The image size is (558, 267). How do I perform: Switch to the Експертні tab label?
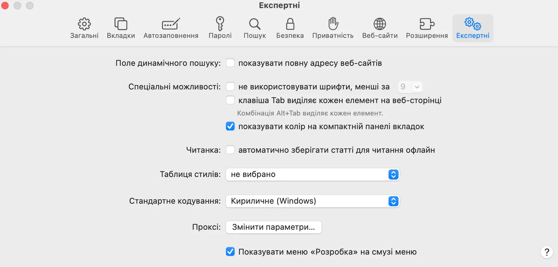click(x=473, y=36)
